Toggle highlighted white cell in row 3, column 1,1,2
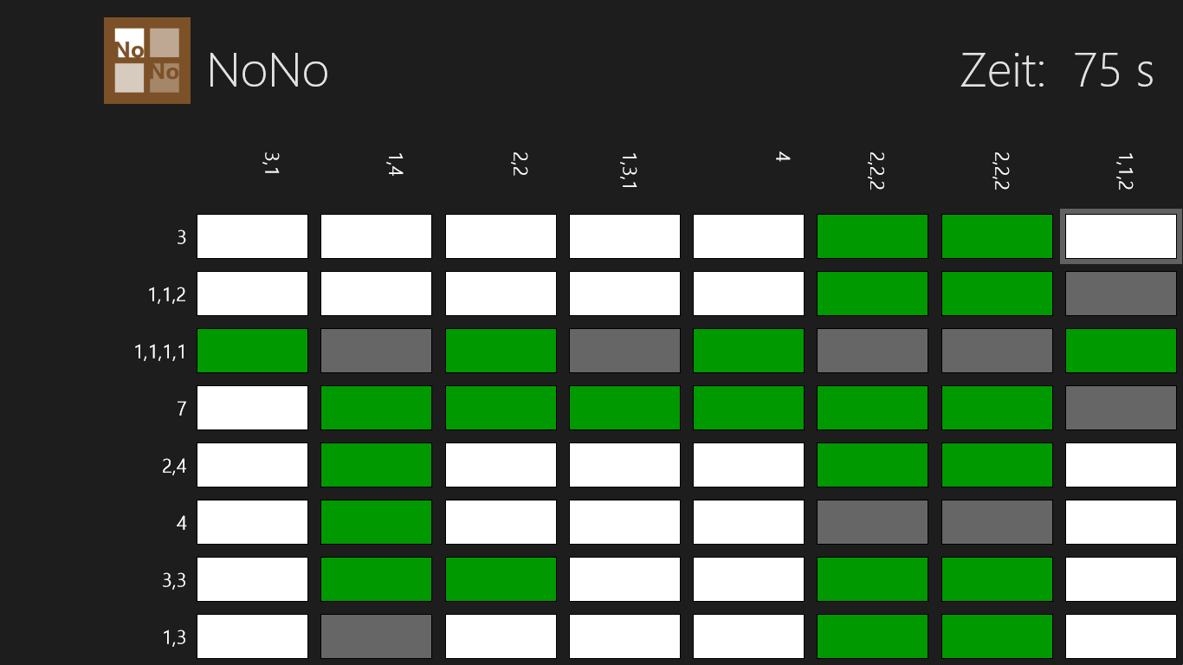This screenshot has height=665, width=1183. [x=1121, y=236]
